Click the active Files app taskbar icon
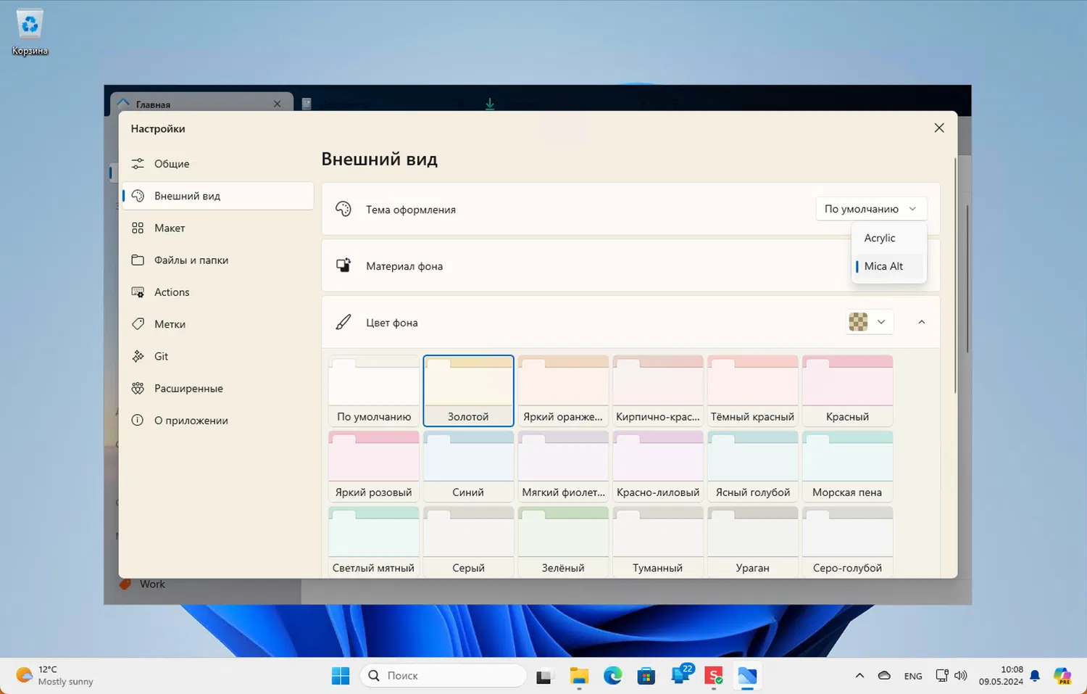Image resolution: width=1087 pixels, height=694 pixels. pos(747,676)
